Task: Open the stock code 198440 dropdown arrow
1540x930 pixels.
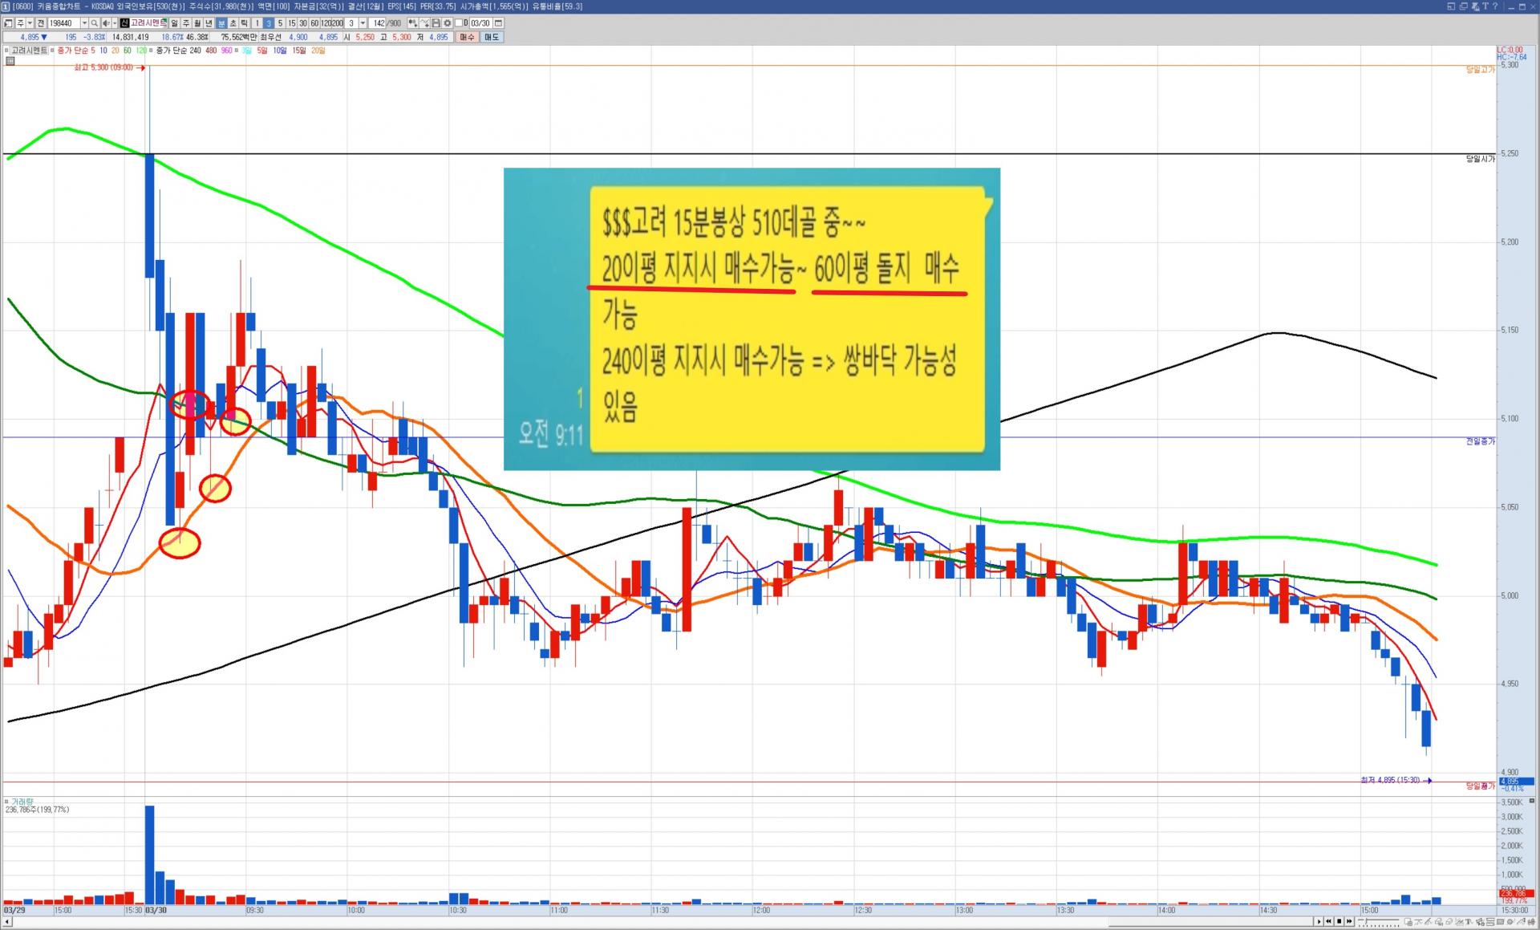Action: click(84, 23)
